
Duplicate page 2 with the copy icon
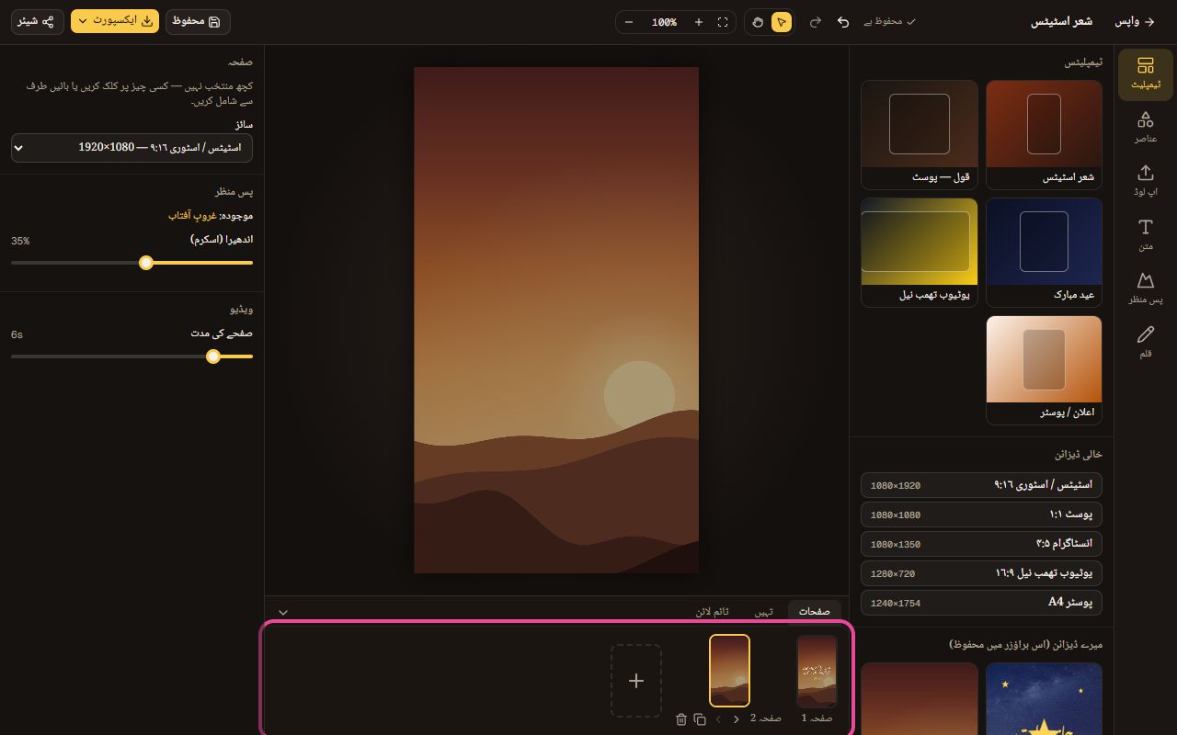[x=700, y=719]
